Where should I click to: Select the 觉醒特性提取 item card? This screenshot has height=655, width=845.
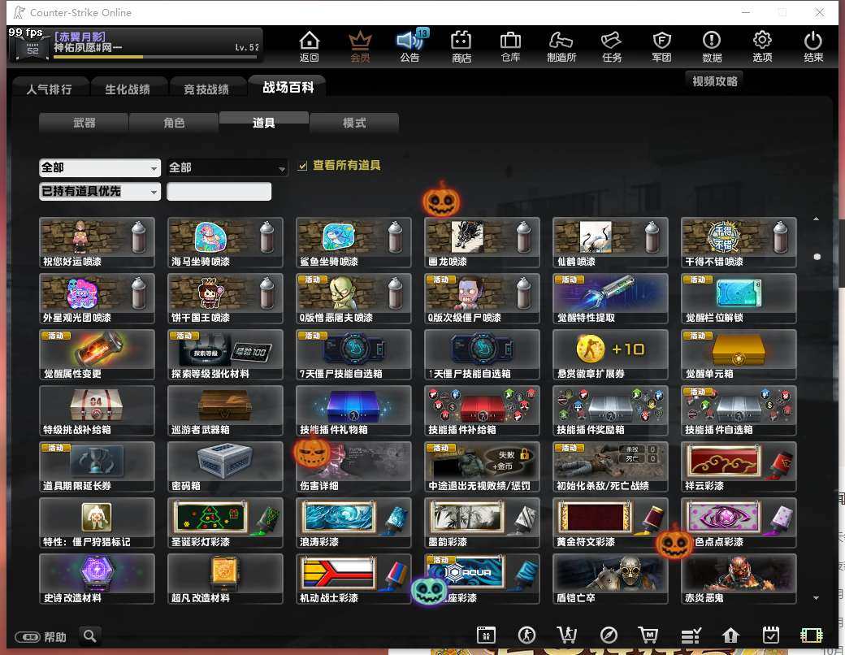(x=610, y=299)
